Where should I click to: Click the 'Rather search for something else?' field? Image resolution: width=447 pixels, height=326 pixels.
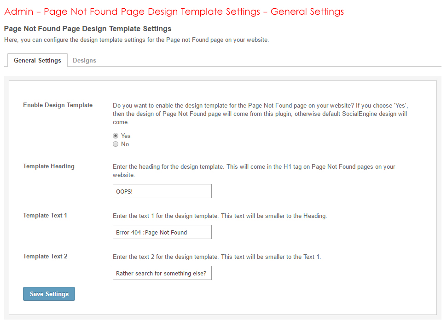[x=162, y=273]
